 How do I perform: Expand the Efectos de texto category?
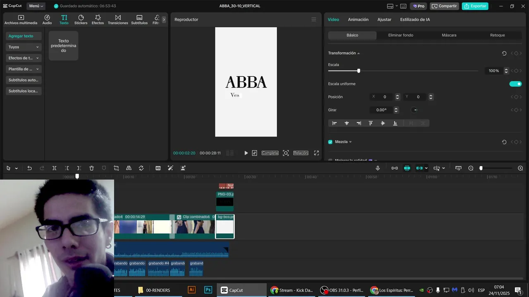24,58
